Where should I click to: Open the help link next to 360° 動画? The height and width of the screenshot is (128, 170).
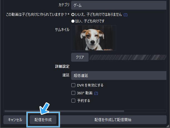96,93
